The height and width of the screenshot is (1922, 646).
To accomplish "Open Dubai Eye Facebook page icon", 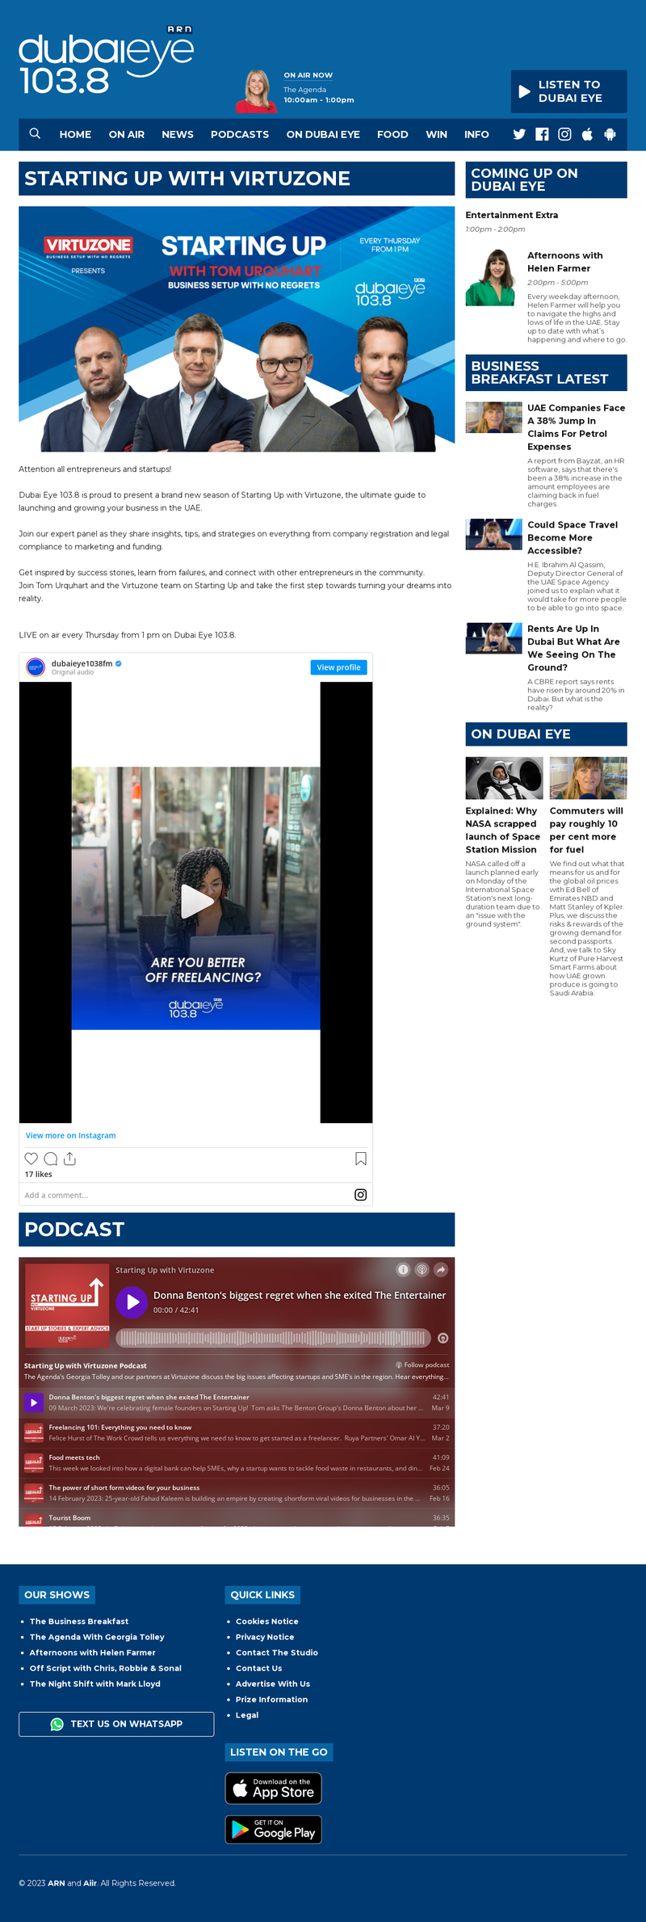I will pos(542,134).
